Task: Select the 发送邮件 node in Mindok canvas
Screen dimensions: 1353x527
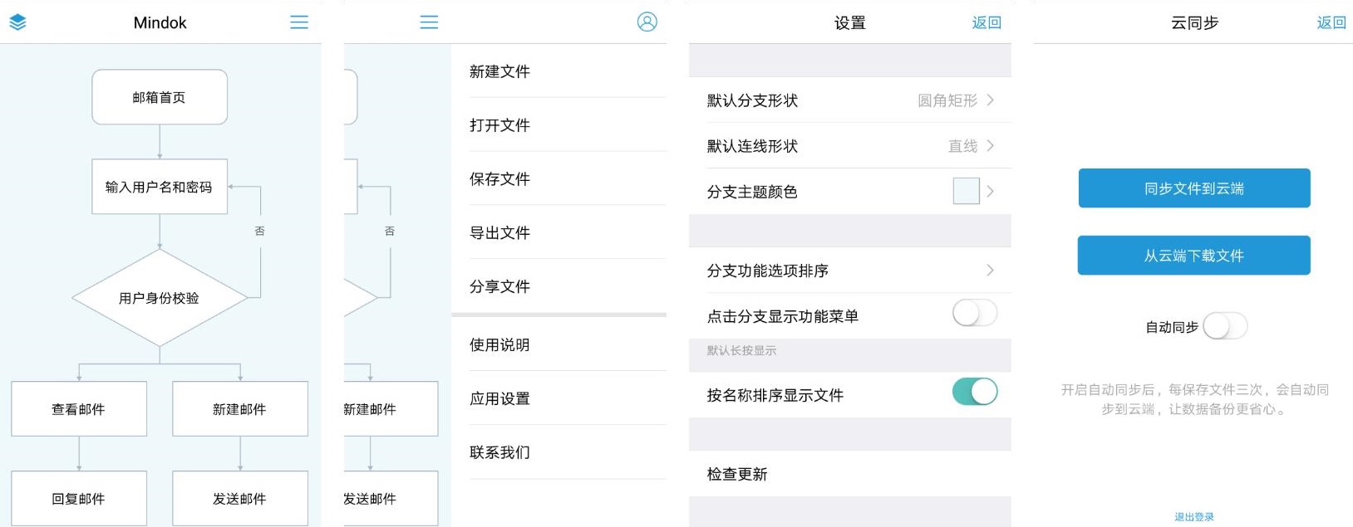Action: (240, 499)
